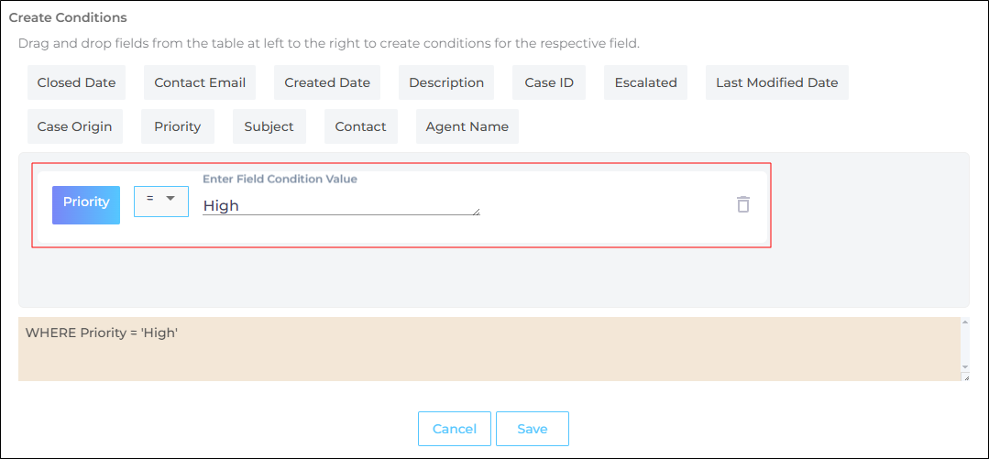The height and width of the screenshot is (459, 989).
Task: Select the Closed Date field chip
Action: [x=76, y=82]
